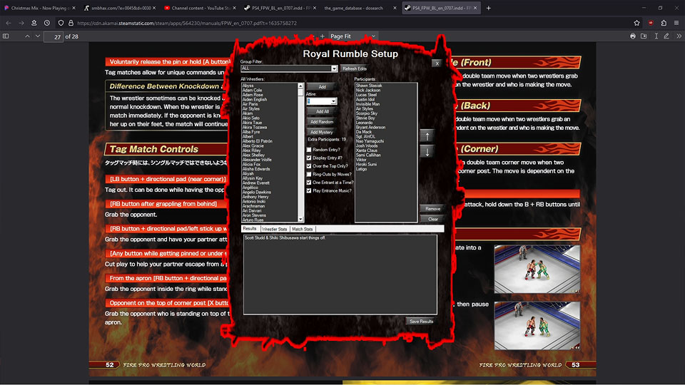Switch to smbhax.com browser tab
The width and height of the screenshot is (685, 385).
120,8
